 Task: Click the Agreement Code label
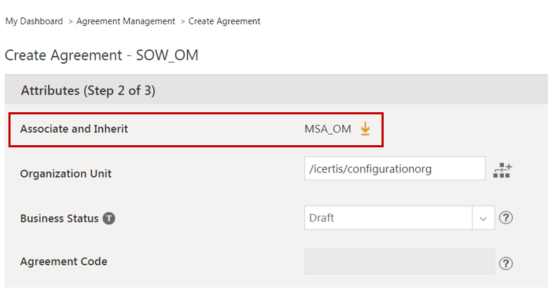point(63,262)
